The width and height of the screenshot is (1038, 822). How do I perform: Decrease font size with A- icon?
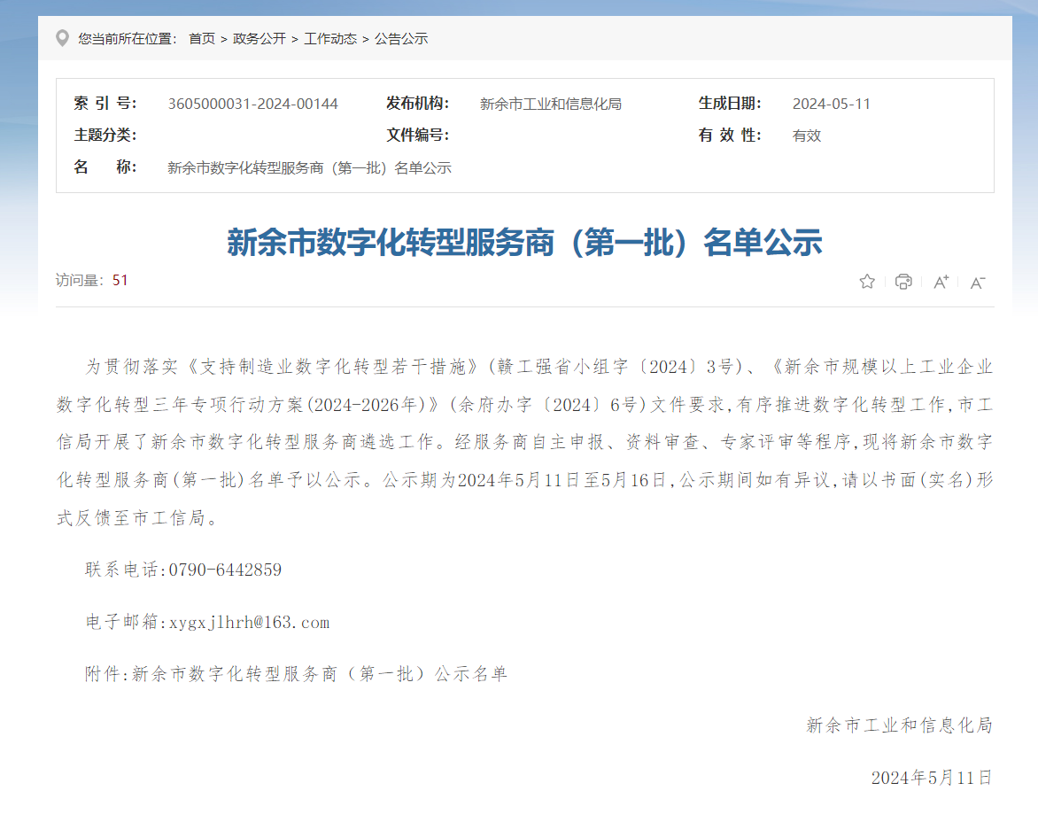(977, 283)
